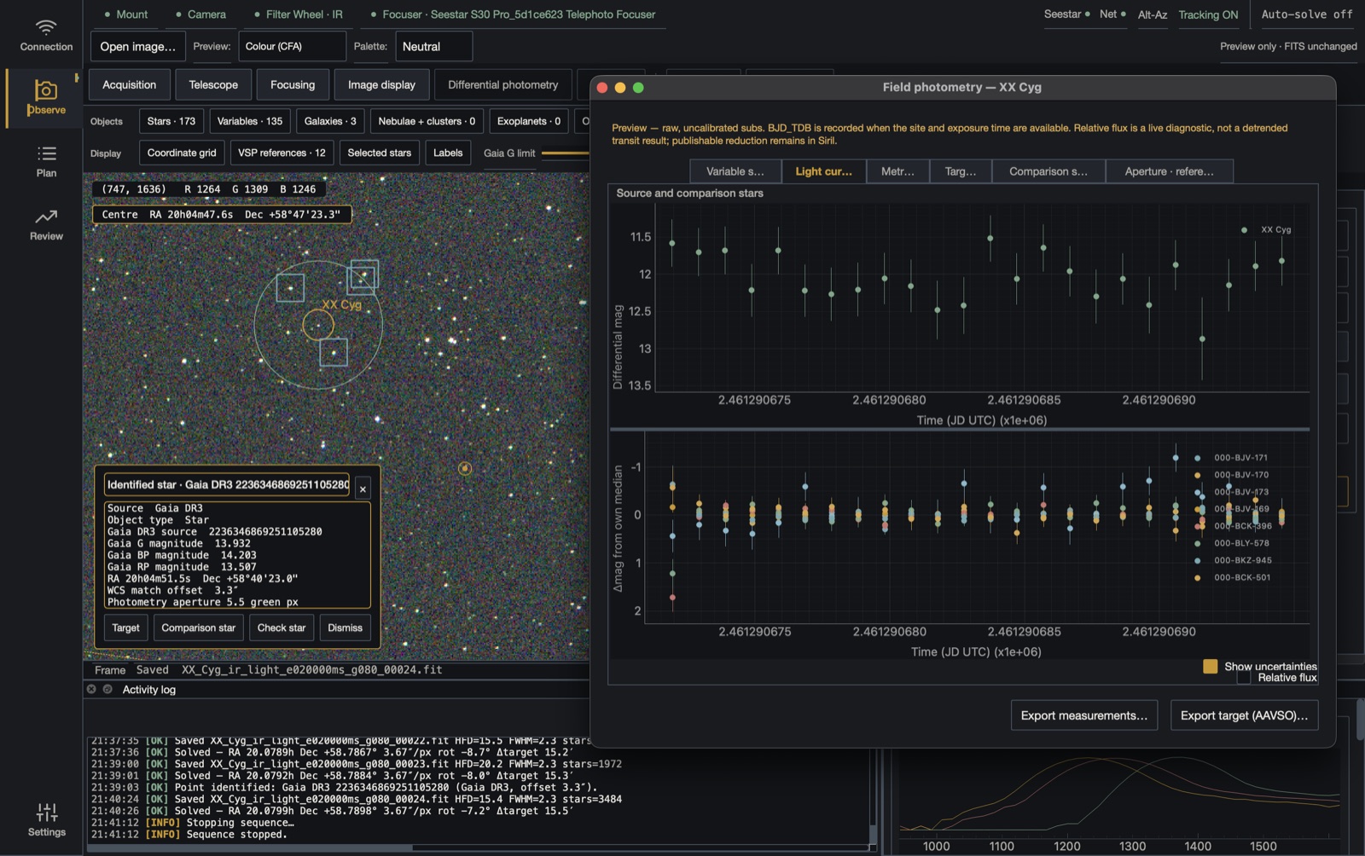Set identified star as Target
The width and height of the screenshot is (1365, 856).
pos(125,628)
